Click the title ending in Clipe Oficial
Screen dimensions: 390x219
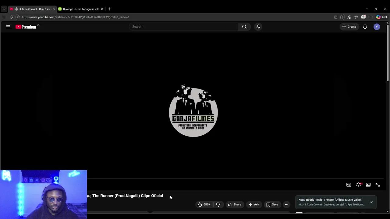[x=125, y=196]
